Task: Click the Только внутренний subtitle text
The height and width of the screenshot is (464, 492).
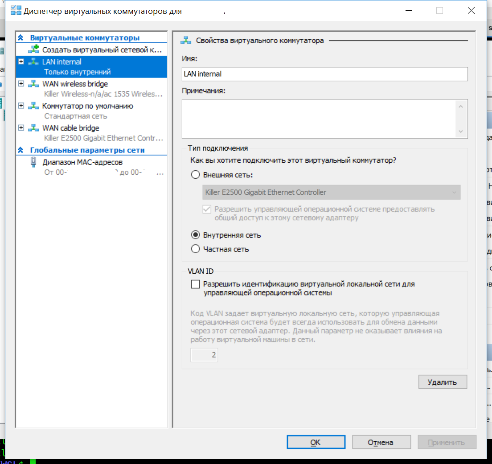Action: click(77, 72)
